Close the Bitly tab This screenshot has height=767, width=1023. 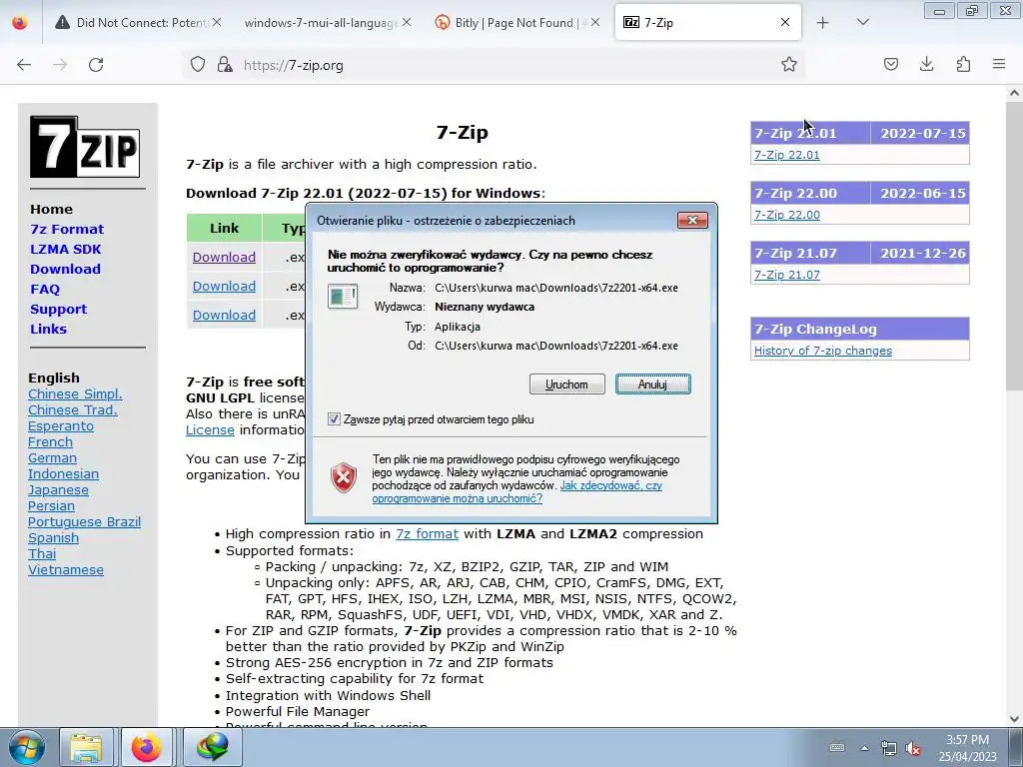point(595,22)
